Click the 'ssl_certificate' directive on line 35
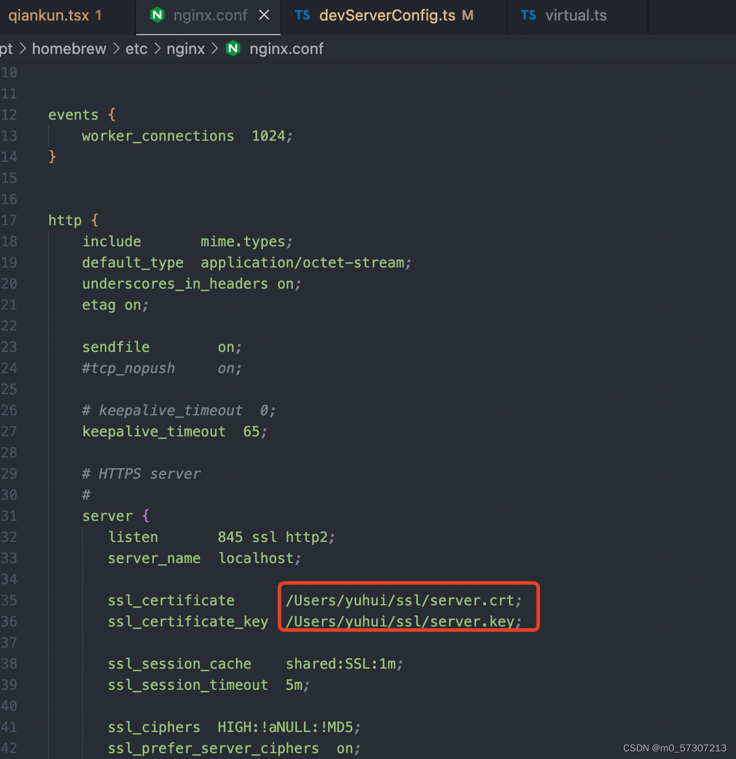Viewport: 736px width, 759px height. (x=171, y=601)
